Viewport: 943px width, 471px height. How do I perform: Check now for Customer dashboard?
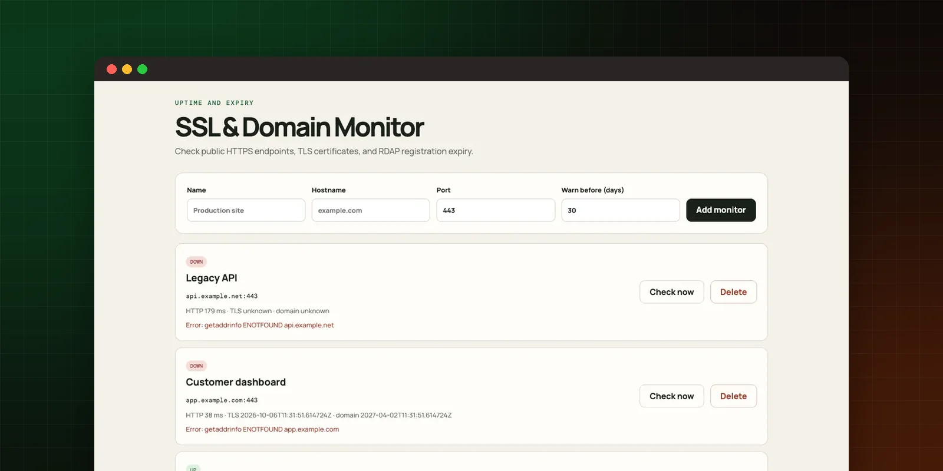coord(672,396)
